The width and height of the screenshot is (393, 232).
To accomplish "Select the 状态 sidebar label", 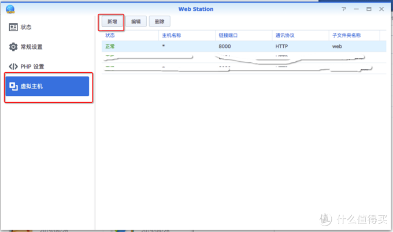I will (26, 27).
